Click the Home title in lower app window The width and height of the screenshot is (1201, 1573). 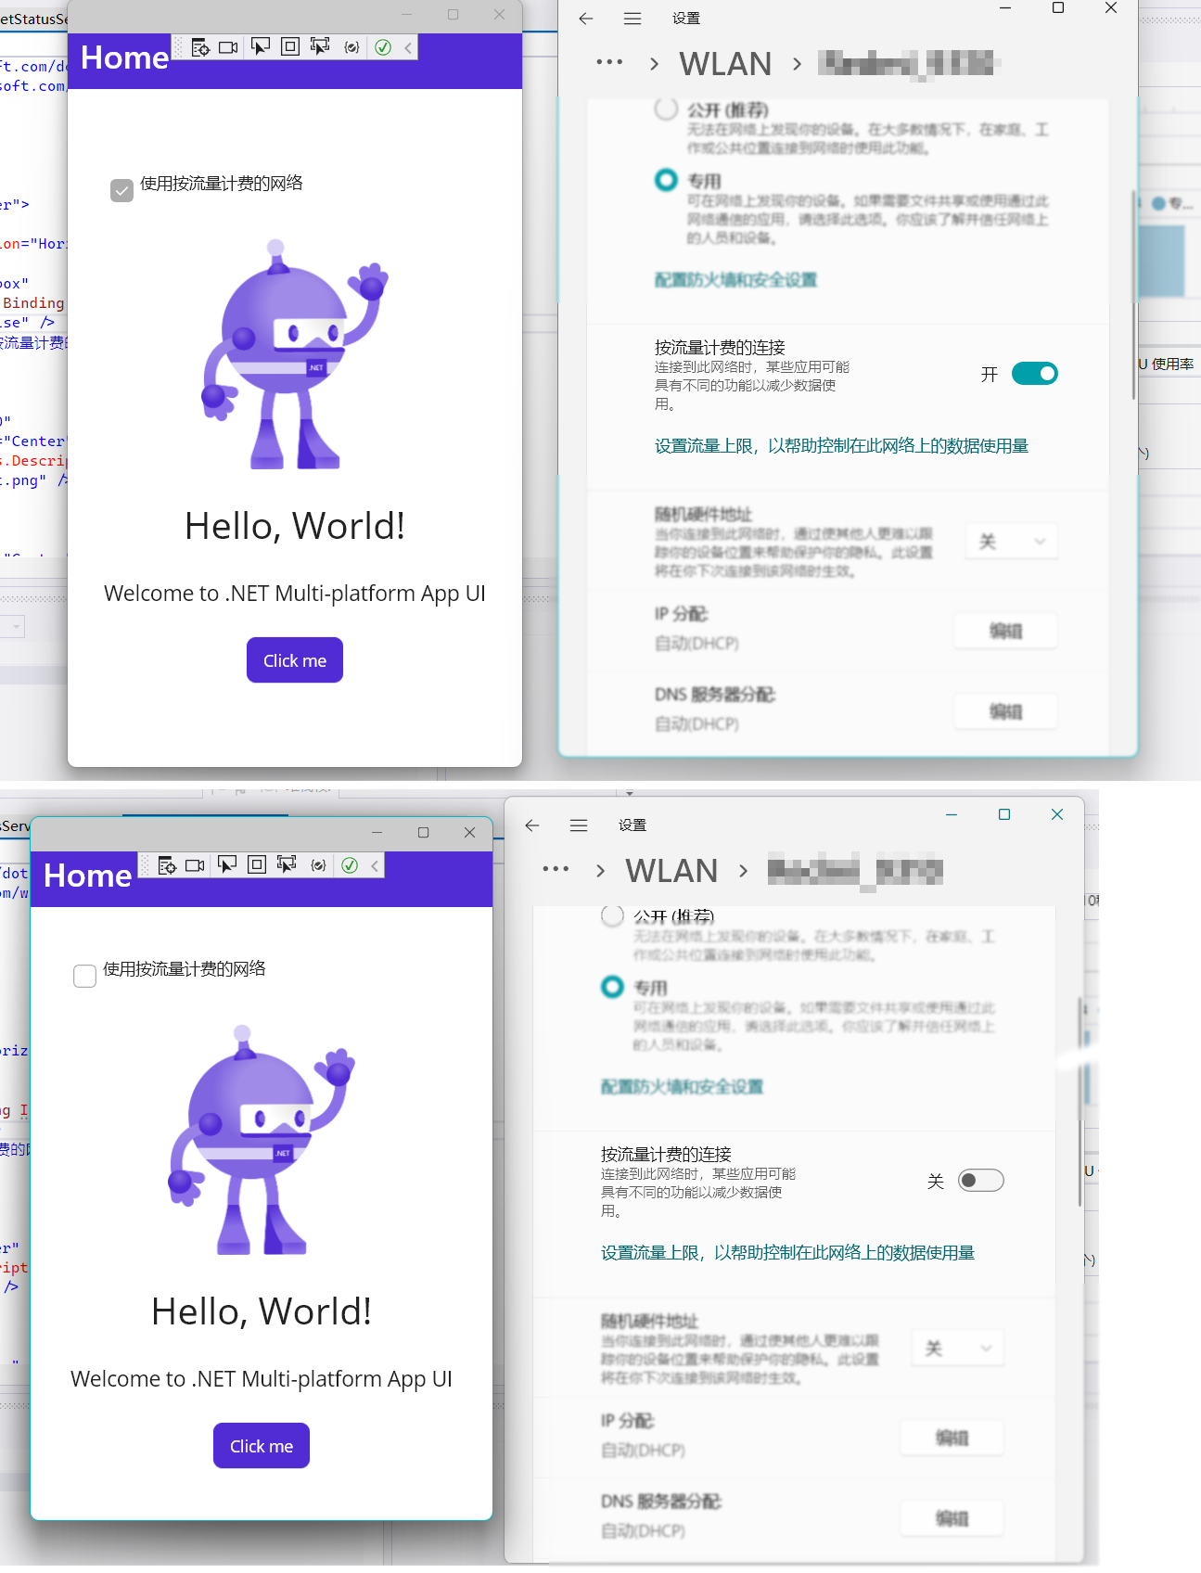(87, 876)
